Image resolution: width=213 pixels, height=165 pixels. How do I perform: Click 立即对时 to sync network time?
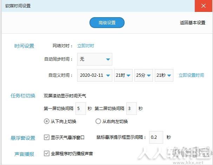tap(86, 46)
